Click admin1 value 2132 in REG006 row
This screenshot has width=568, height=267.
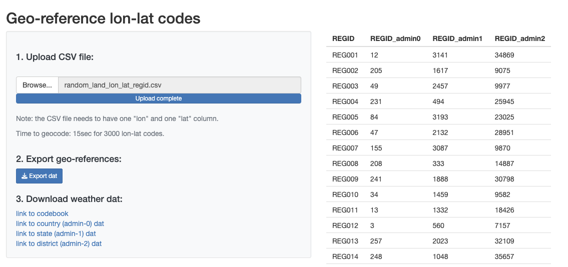[x=440, y=133]
